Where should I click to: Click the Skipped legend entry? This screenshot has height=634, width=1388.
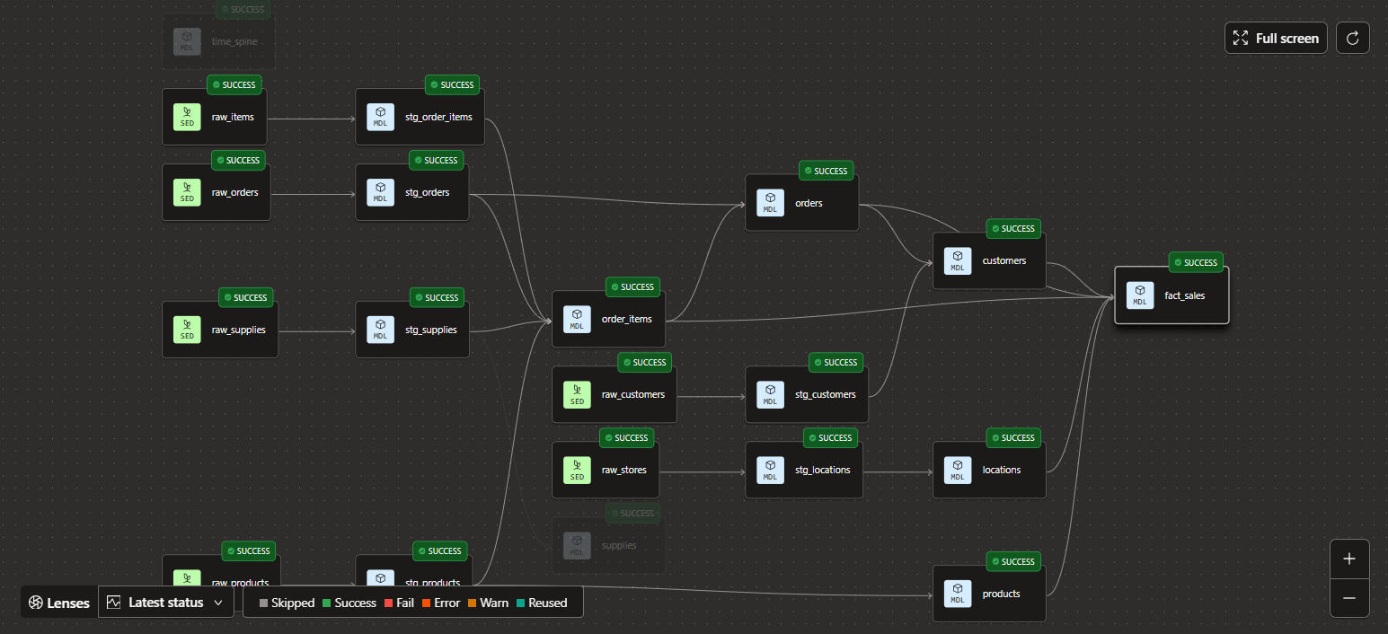click(287, 603)
